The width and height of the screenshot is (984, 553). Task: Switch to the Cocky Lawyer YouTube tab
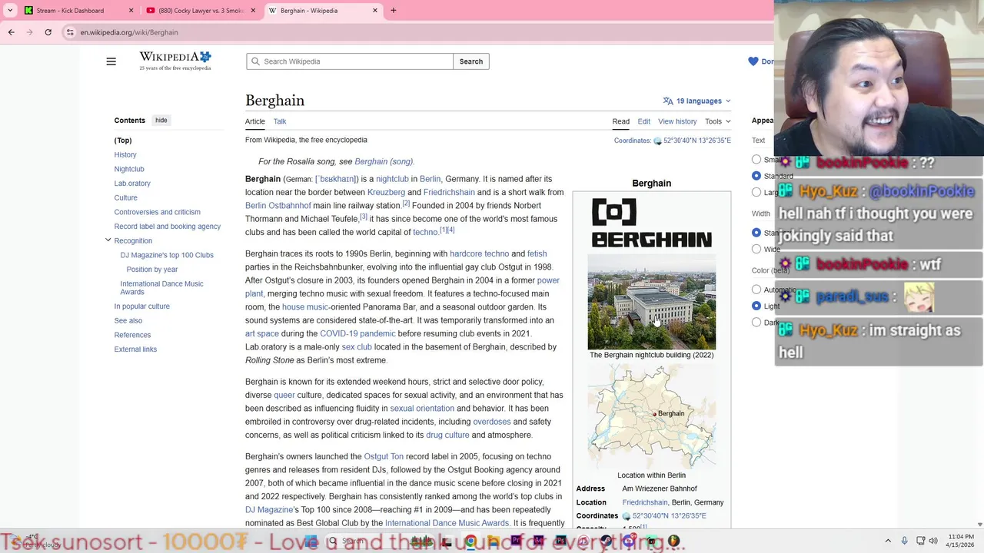tap(200, 11)
